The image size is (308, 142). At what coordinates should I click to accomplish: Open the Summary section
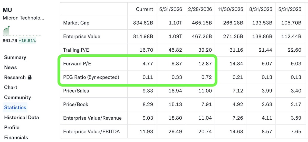tap(15, 57)
